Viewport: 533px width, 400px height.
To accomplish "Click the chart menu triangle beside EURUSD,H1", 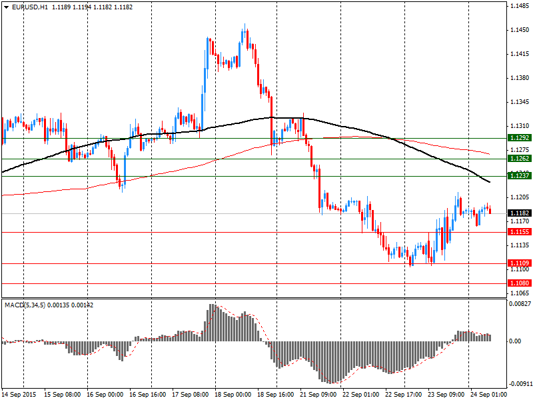I will tap(7, 7).
